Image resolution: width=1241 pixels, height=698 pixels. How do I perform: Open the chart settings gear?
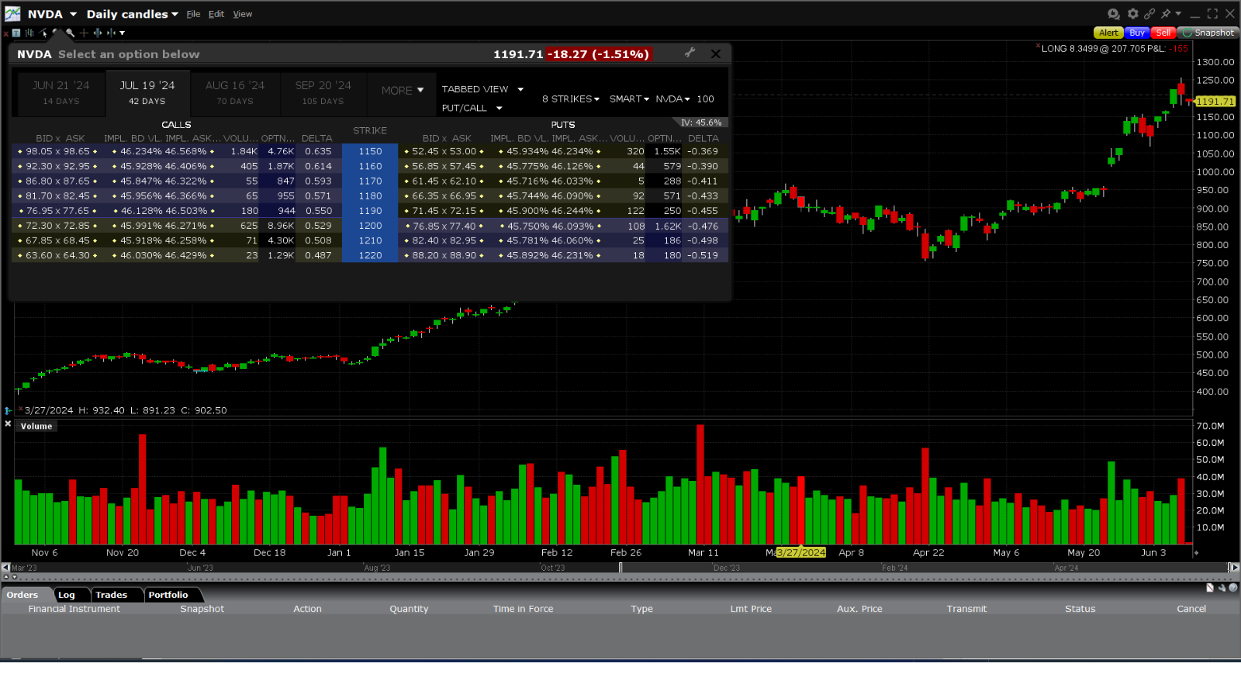click(1133, 13)
